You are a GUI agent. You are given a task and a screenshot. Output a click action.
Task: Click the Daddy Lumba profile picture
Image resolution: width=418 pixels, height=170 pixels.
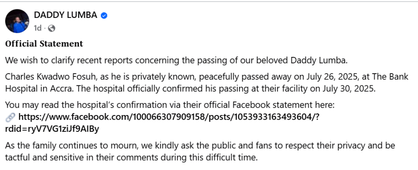point(17,22)
